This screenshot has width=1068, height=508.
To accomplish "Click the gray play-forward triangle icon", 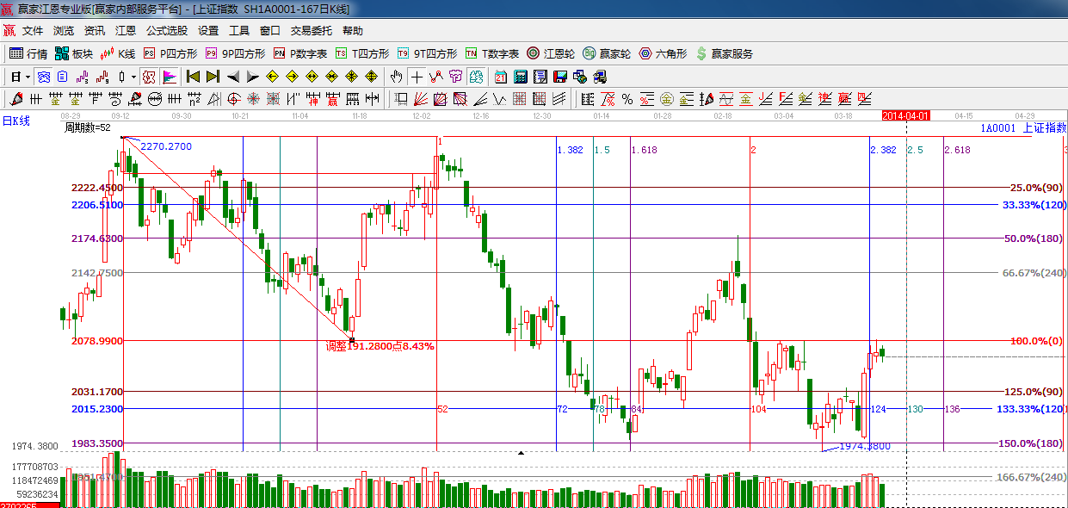I will tap(252, 77).
